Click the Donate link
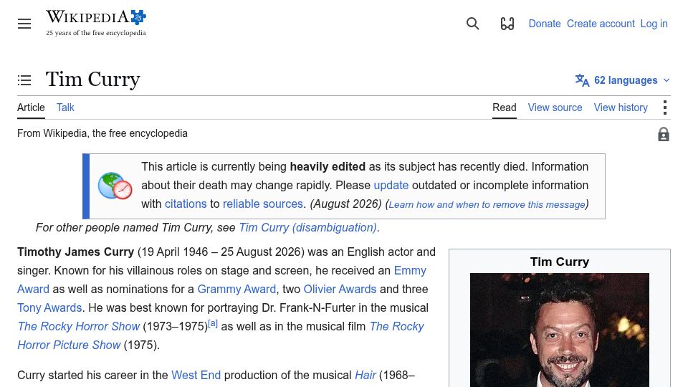 click(x=545, y=24)
